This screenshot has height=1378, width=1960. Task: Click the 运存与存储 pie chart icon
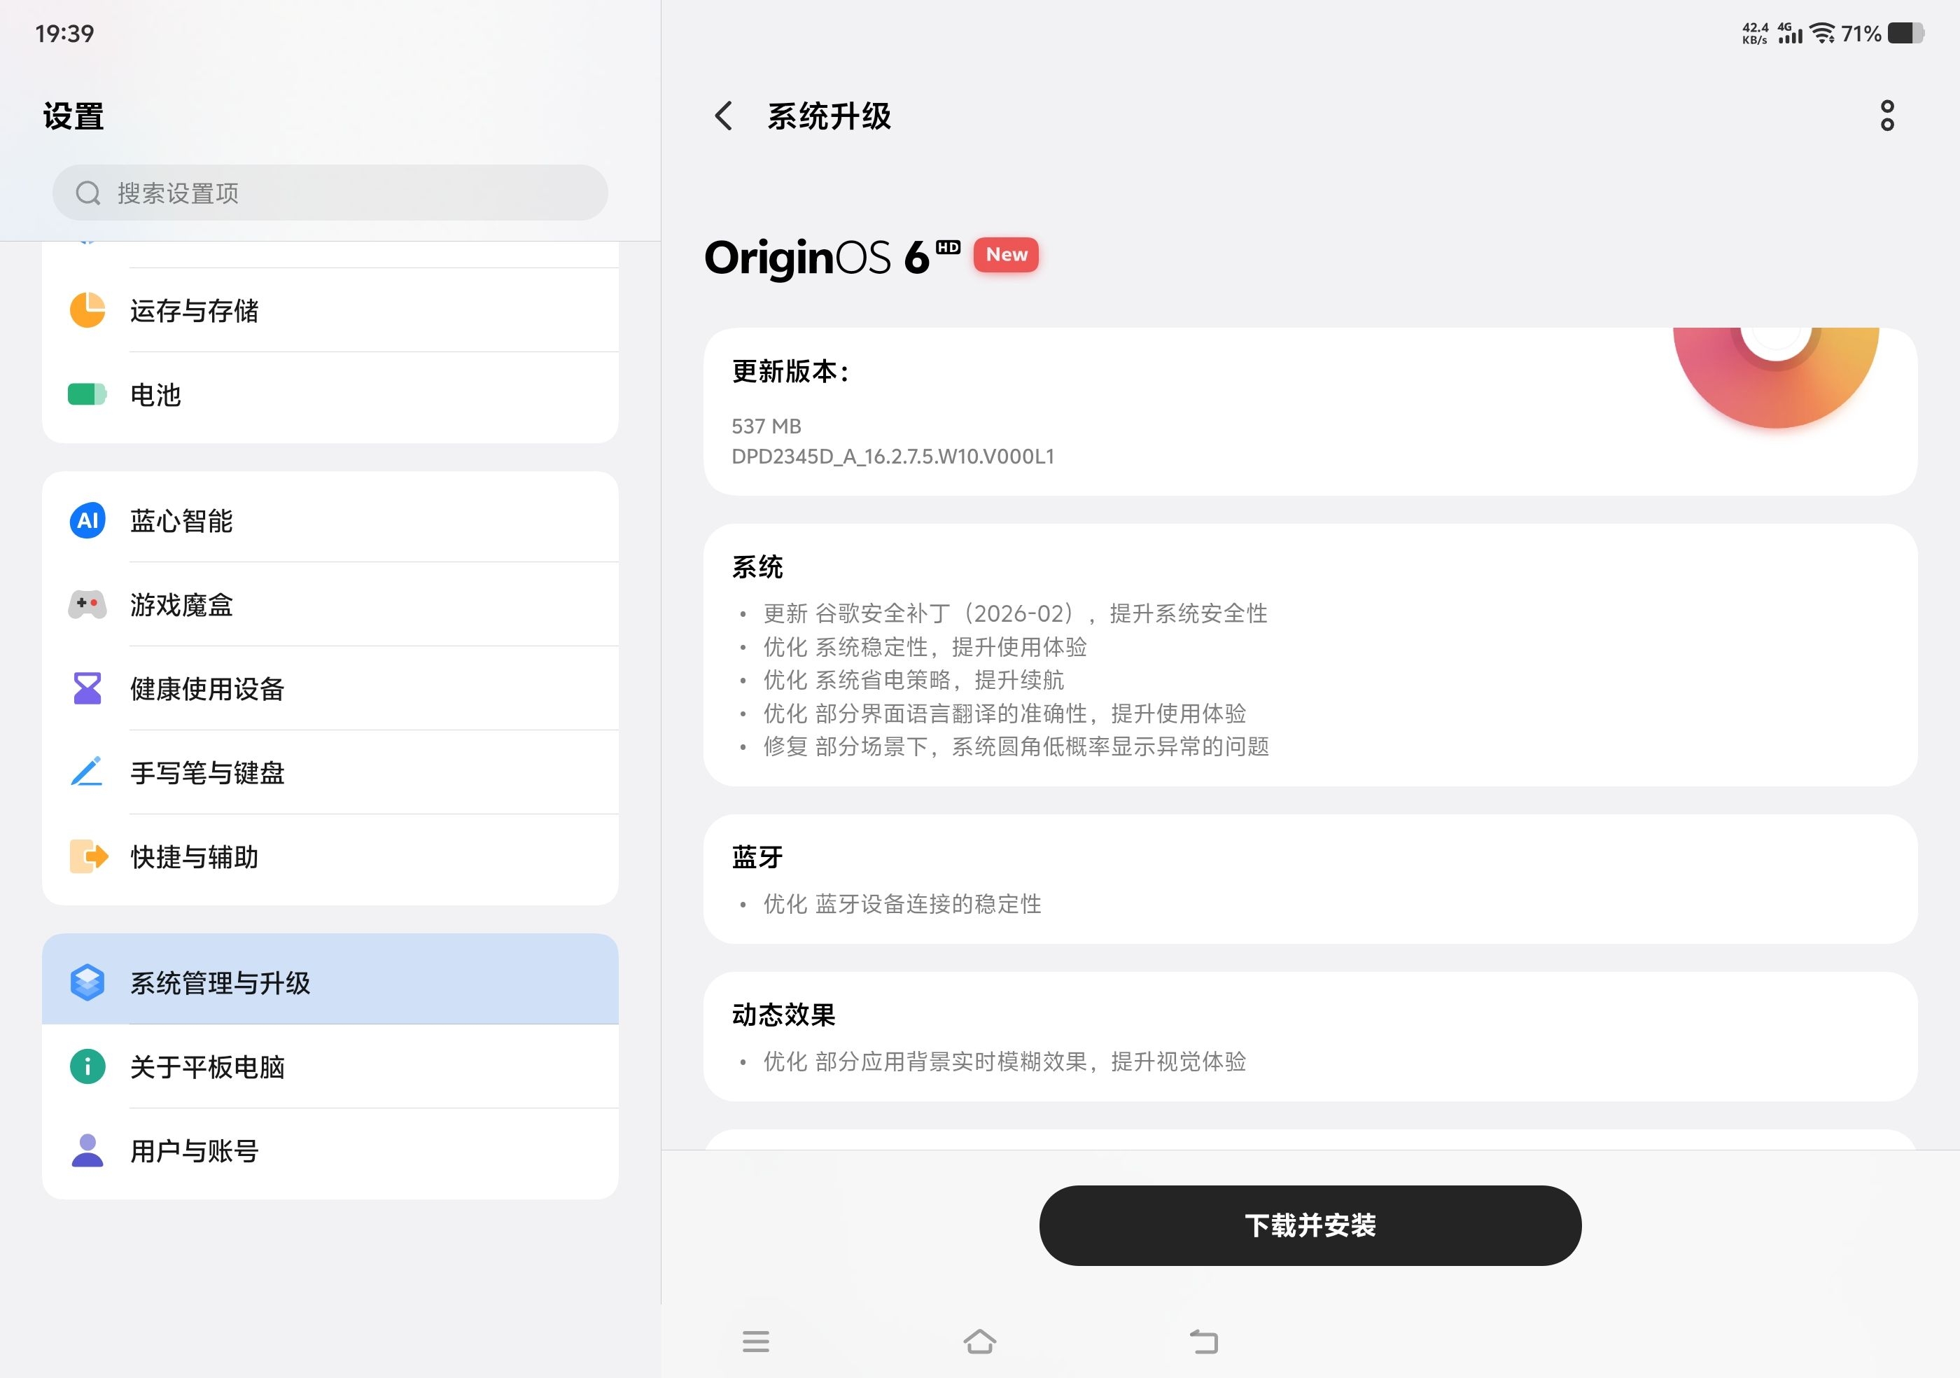pos(87,310)
